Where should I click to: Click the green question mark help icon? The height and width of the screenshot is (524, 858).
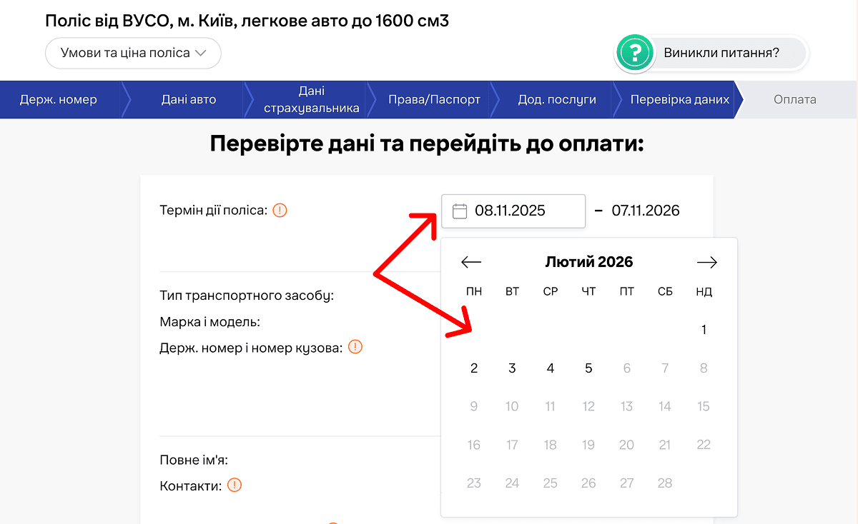(635, 53)
